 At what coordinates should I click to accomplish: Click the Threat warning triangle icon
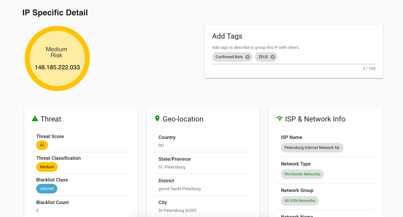click(x=35, y=119)
